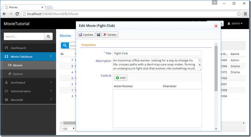Go back in the browser
This screenshot has width=251, height=137.
4,14
